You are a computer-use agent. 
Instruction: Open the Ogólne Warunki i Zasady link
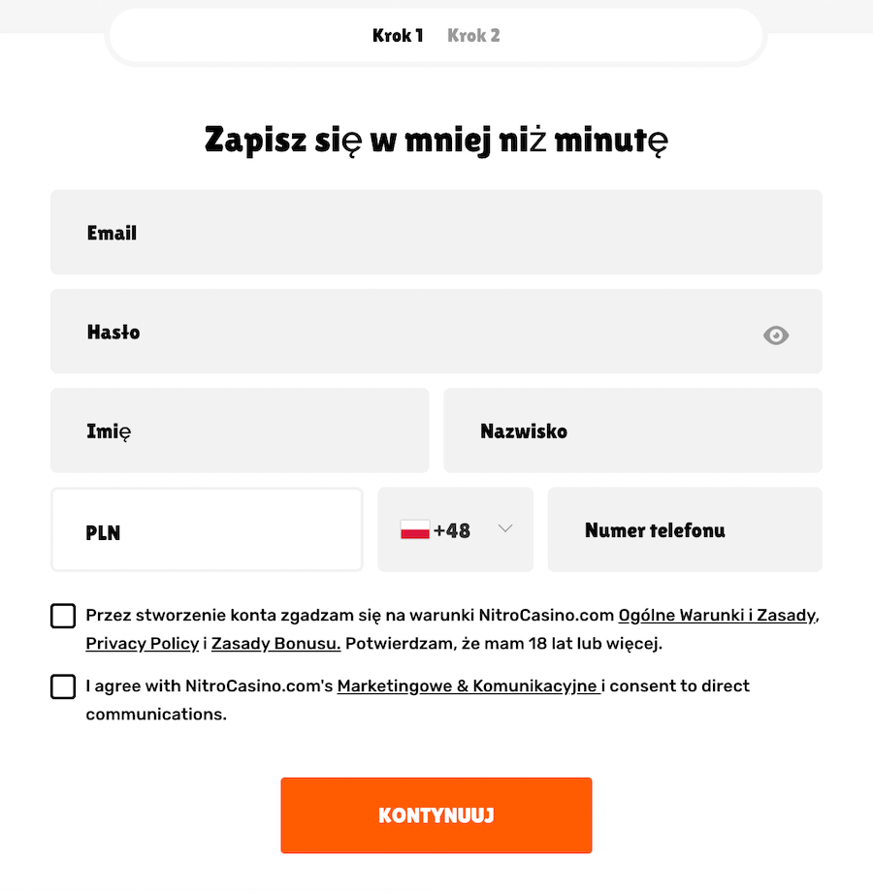717,616
